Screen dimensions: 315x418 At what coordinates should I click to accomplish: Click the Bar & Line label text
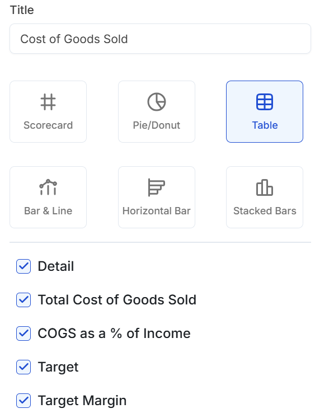pyautogui.click(x=48, y=211)
